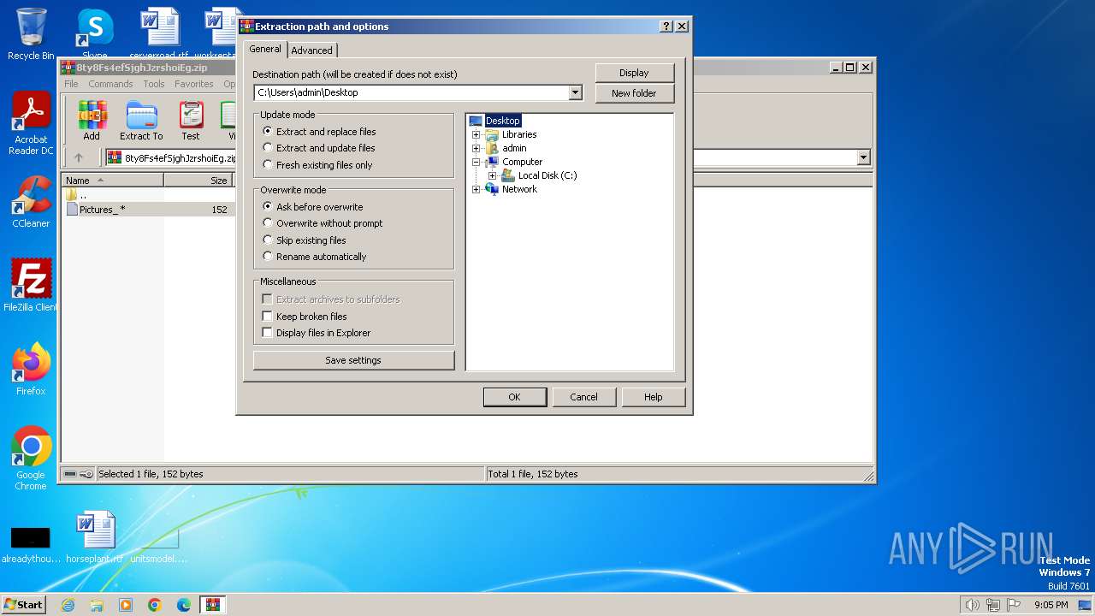The image size is (1095, 616).
Task: Select Pictures_ file row in WinRAR
Action: coord(146,210)
